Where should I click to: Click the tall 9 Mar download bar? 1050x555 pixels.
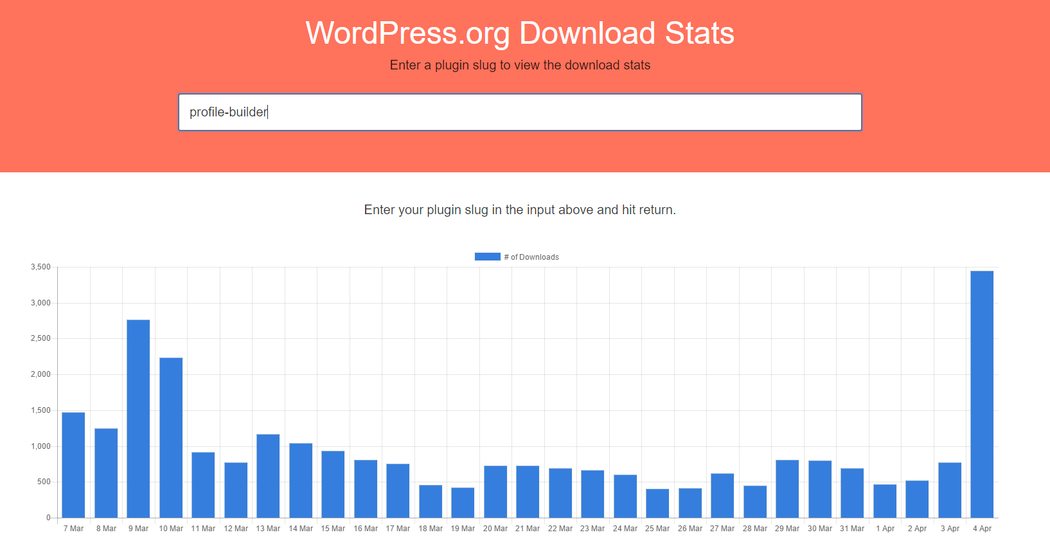pyautogui.click(x=138, y=419)
